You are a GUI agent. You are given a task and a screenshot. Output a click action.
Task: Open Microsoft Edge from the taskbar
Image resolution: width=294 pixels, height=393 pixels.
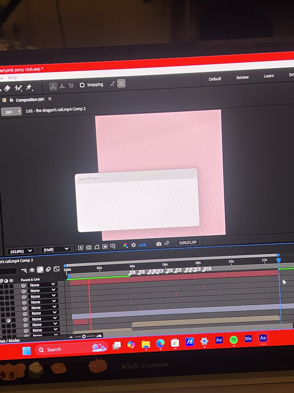pos(160,343)
